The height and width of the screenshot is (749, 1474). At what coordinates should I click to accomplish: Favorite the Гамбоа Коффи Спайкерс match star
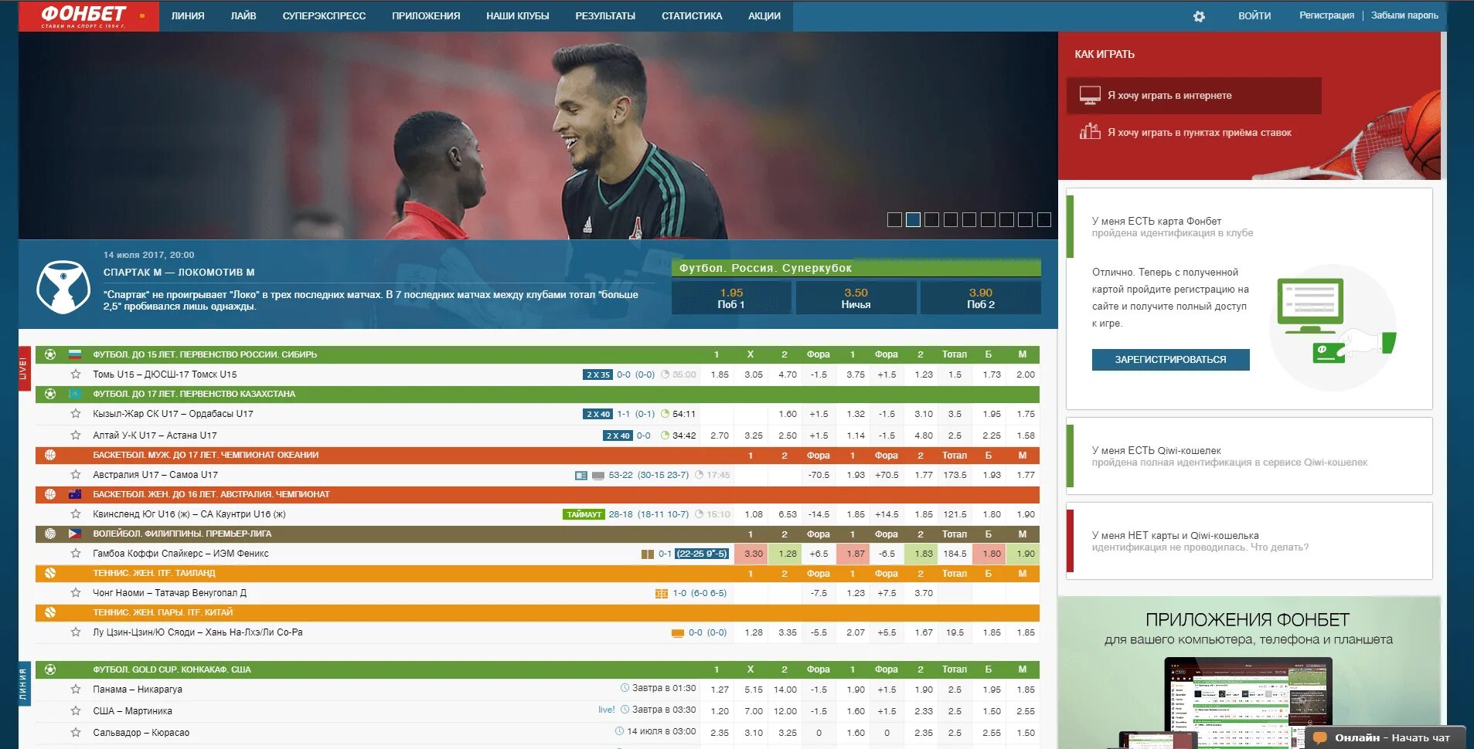(76, 553)
